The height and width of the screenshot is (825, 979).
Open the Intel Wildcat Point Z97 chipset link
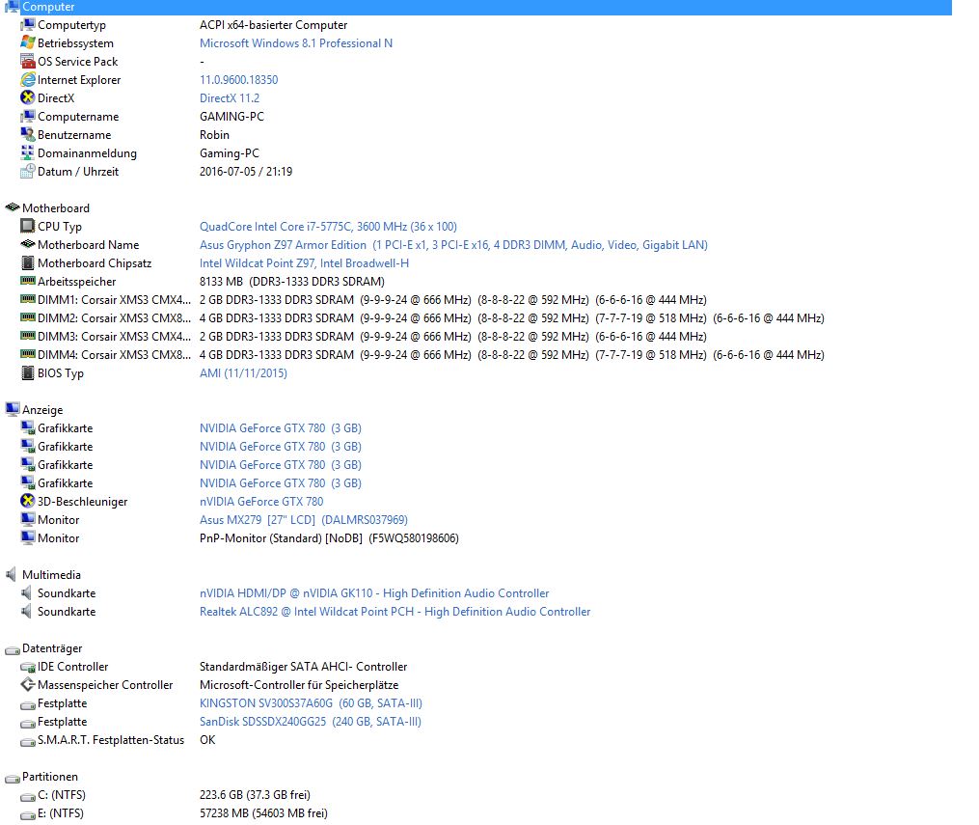tap(304, 262)
